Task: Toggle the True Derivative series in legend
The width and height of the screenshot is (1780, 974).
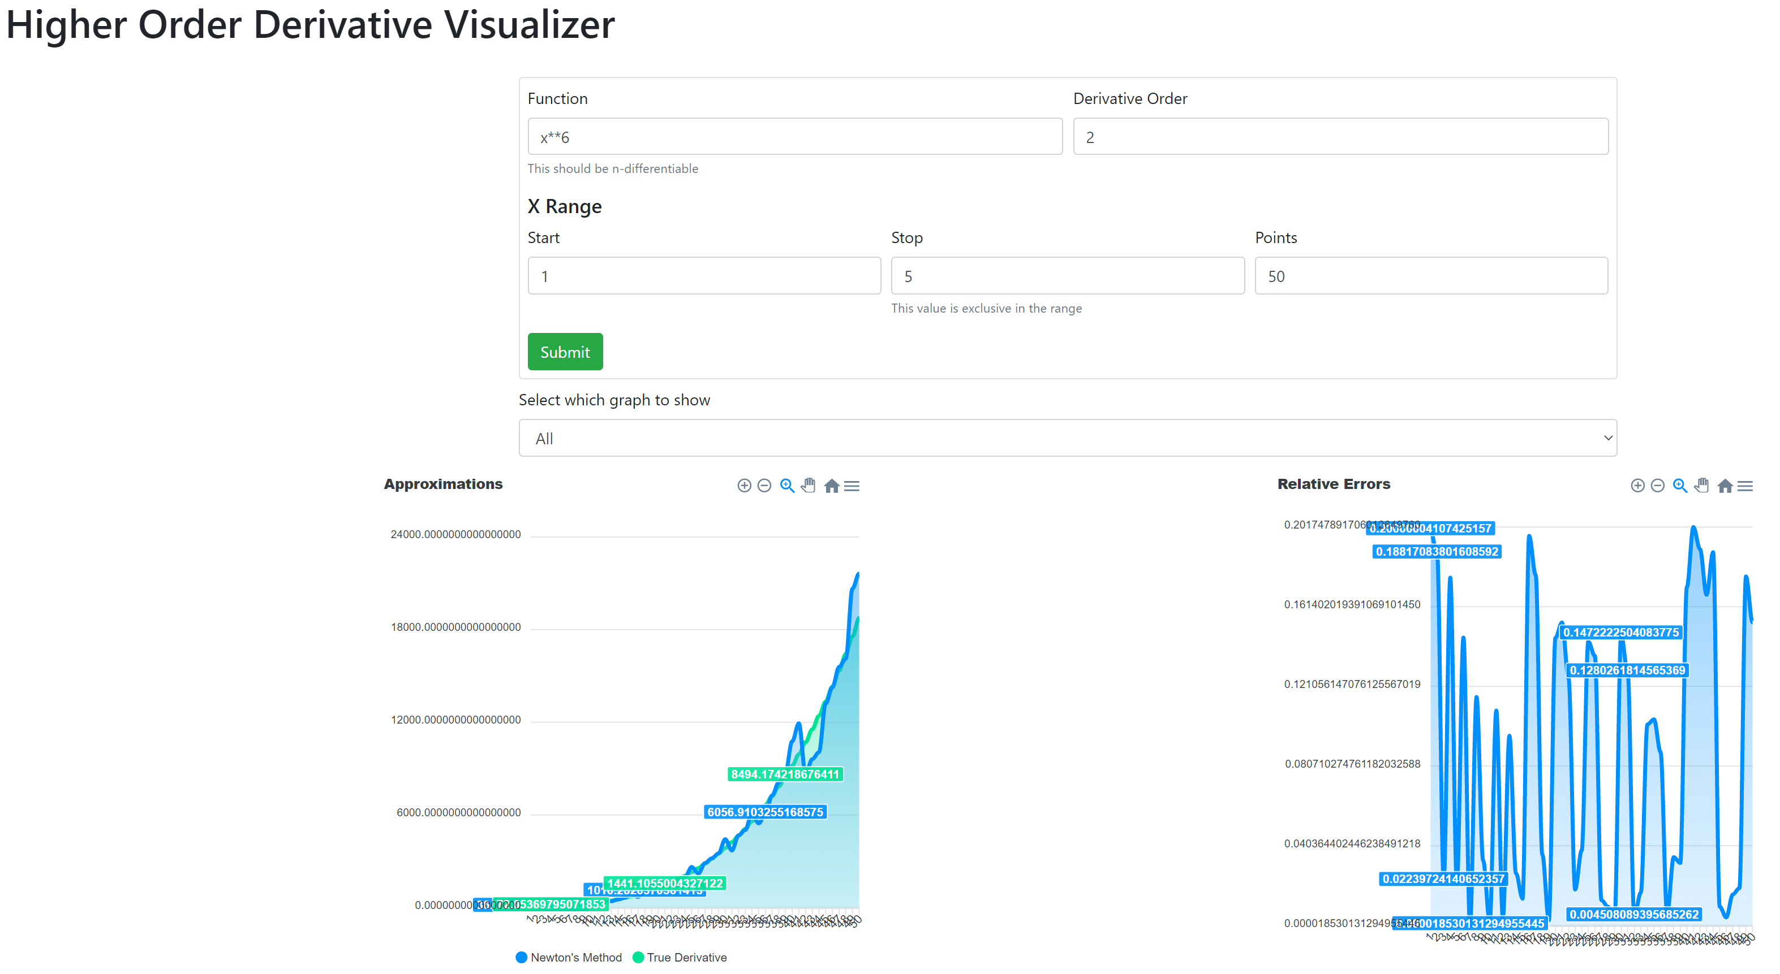Action: pos(680,958)
